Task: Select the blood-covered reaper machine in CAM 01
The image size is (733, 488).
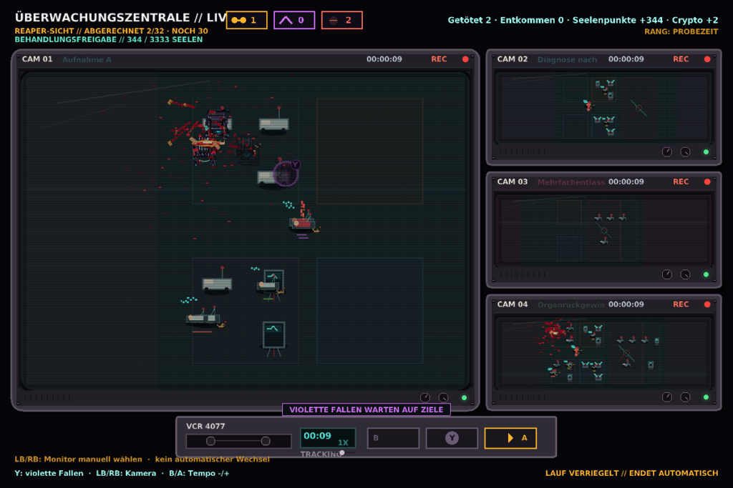Action: (210, 138)
